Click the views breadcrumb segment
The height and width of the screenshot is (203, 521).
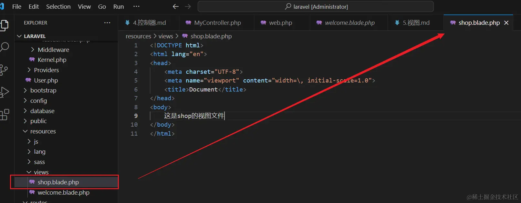[166, 36]
